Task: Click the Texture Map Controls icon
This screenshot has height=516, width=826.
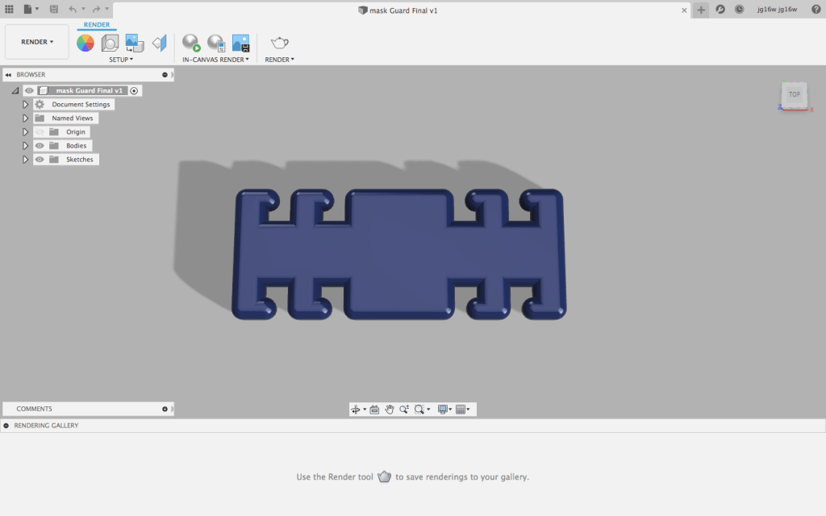Action: pyautogui.click(x=159, y=43)
